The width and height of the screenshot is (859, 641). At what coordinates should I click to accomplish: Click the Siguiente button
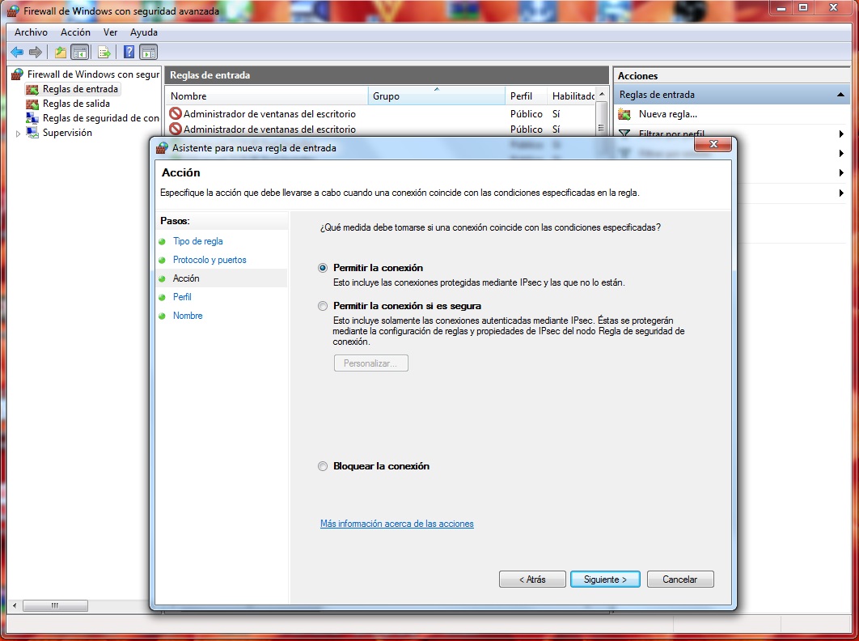(605, 579)
